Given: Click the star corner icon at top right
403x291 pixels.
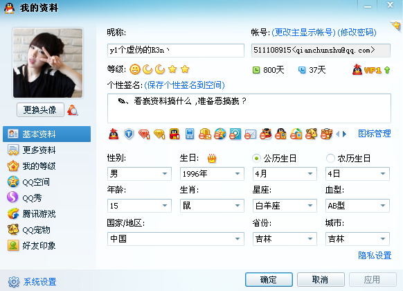Looking at the screenshot, I should pyautogui.click(x=396, y=26).
